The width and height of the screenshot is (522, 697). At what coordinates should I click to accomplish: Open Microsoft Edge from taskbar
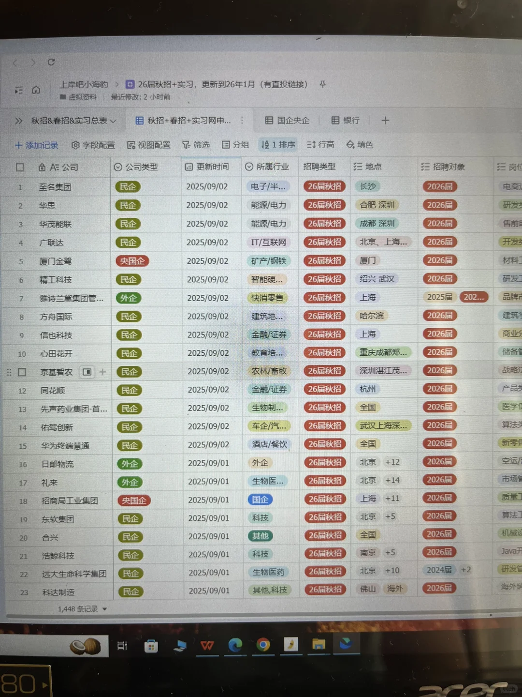pos(235,645)
